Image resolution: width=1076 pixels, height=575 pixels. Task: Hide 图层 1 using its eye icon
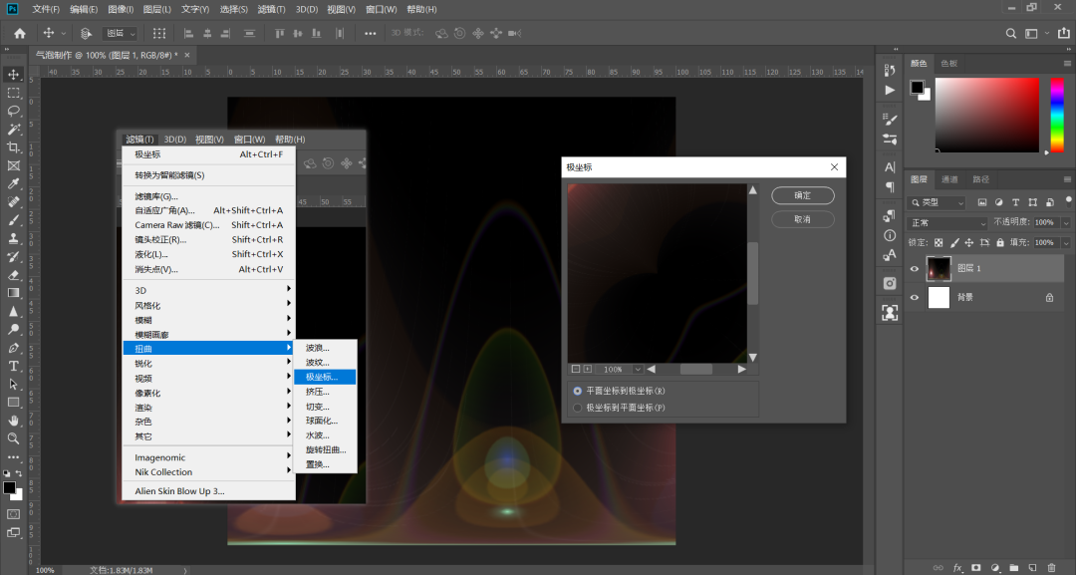(915, 268)
